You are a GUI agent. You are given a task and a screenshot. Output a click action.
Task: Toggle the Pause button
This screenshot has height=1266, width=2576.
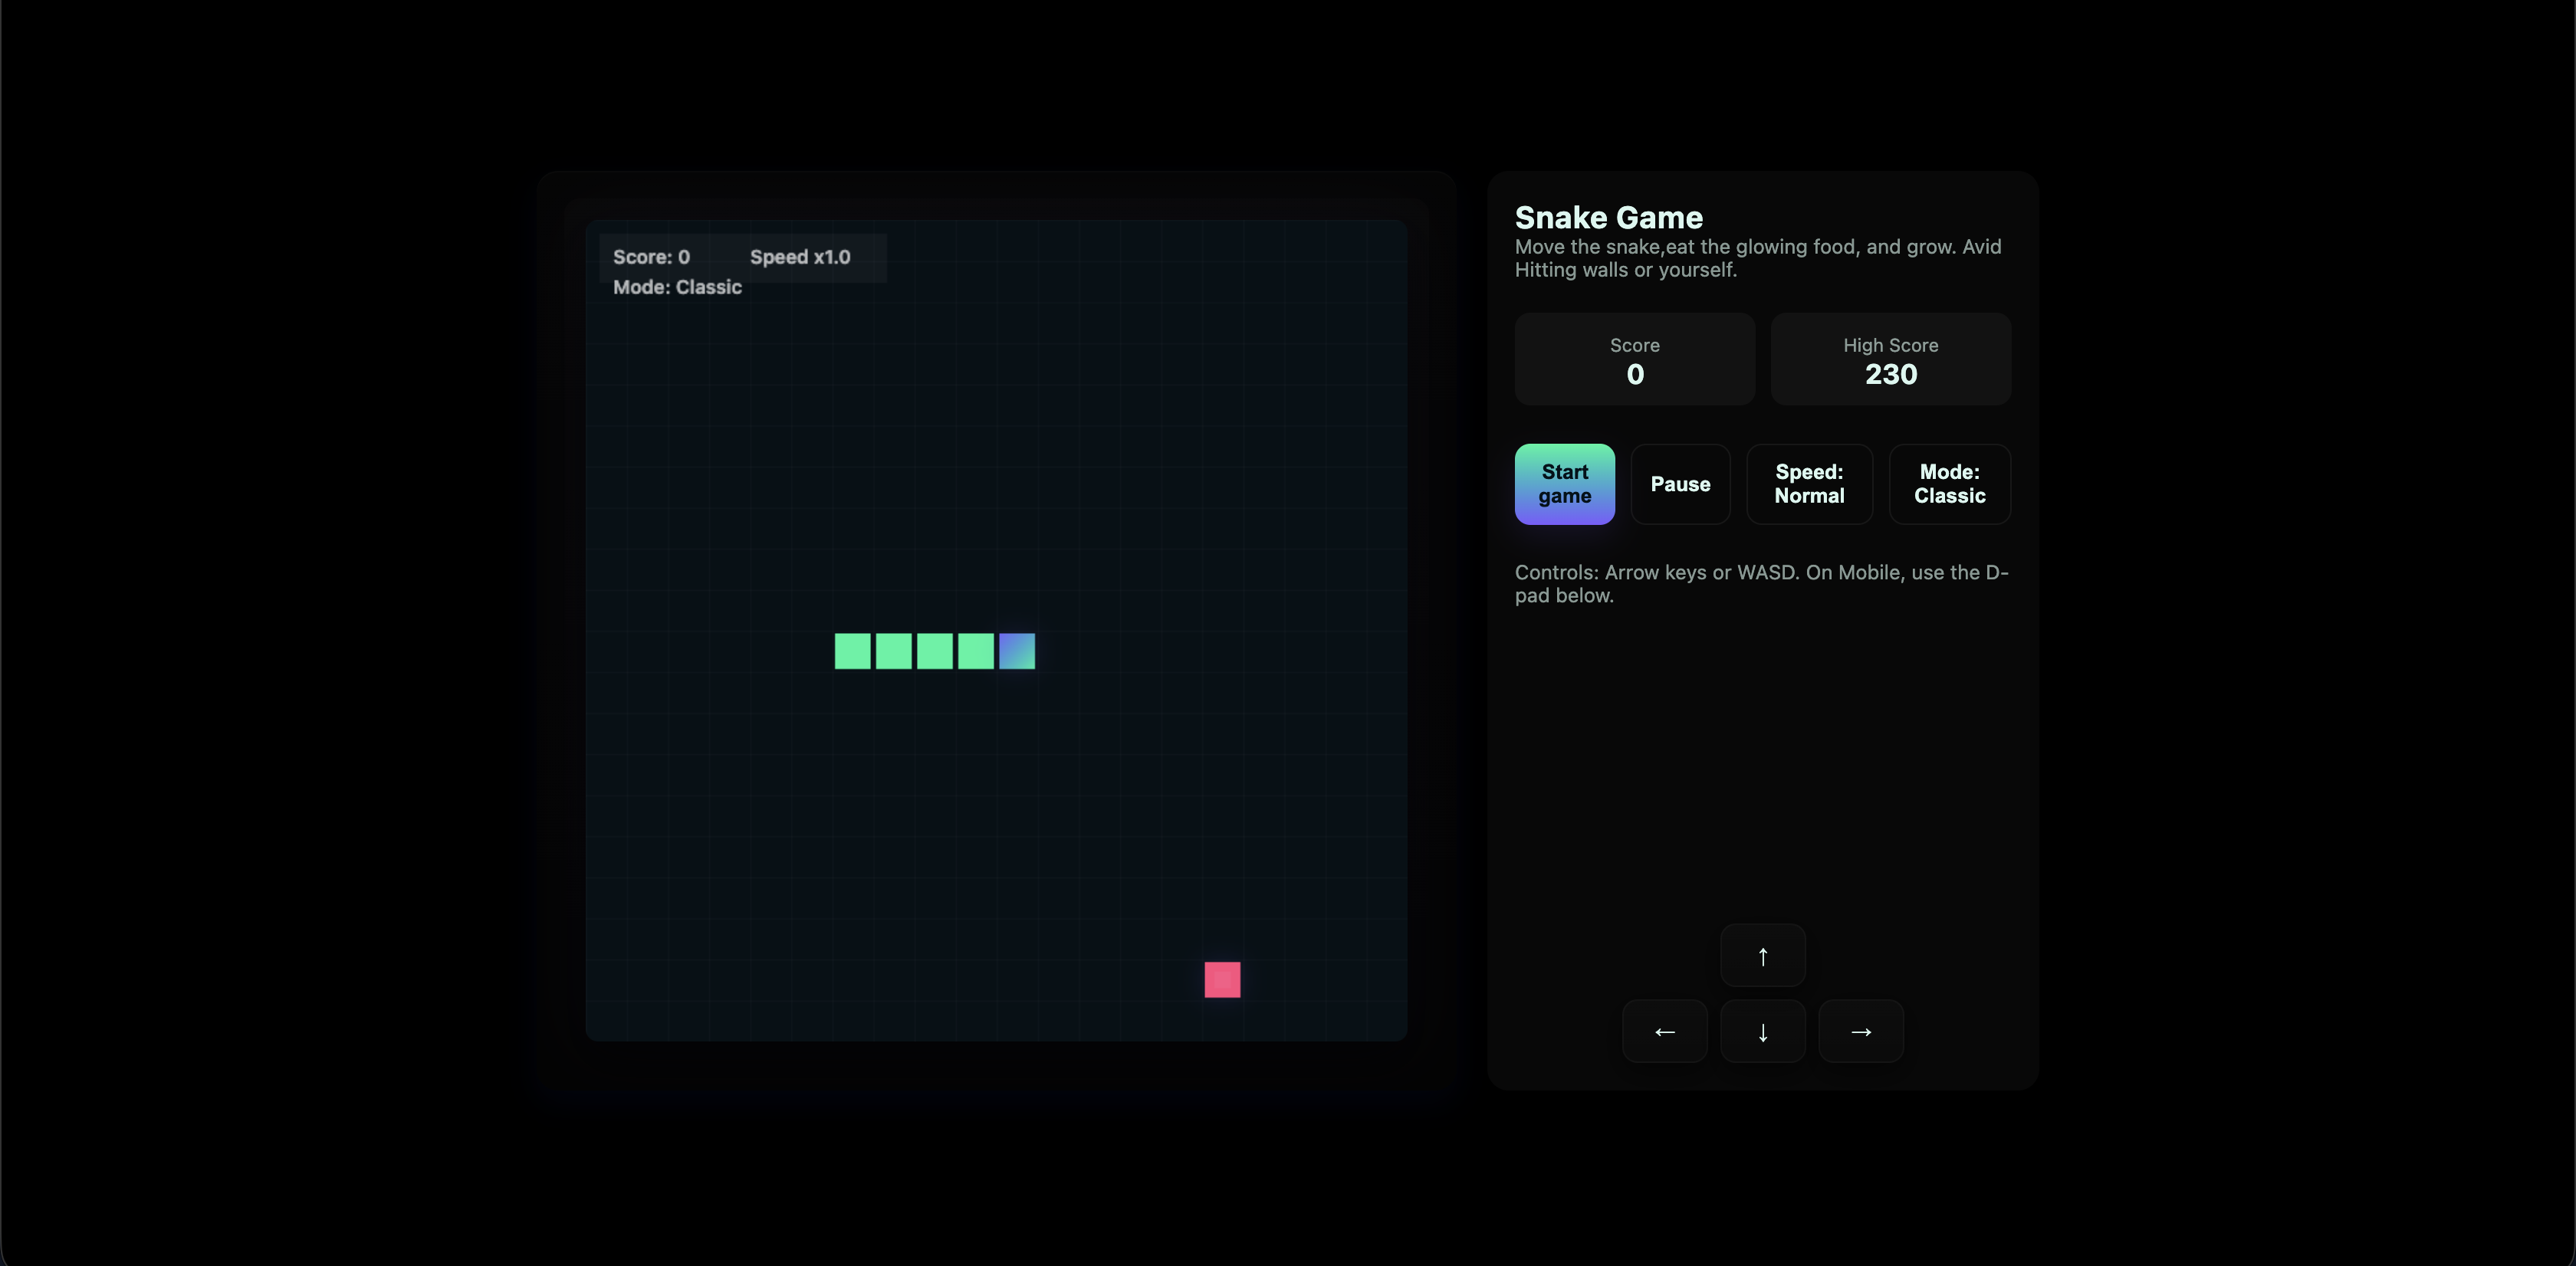pos(1680,484)
